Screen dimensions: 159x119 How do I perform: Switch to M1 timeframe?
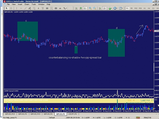127,8
